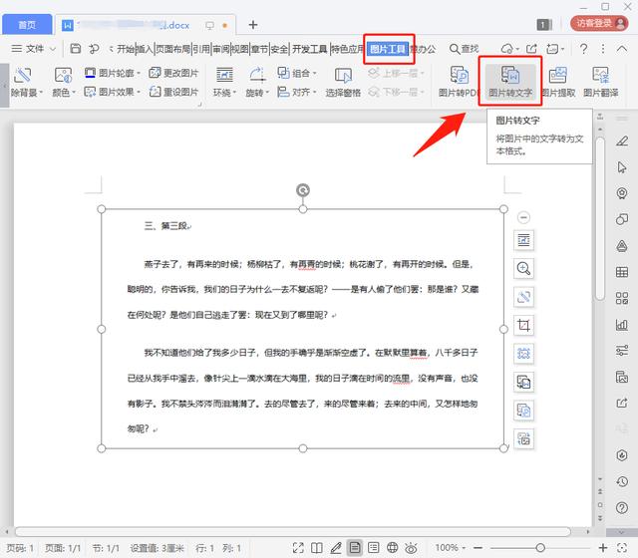Click the 页码: 1 status bar entry
Screen dimensions: 638x558
pos(20,548)
